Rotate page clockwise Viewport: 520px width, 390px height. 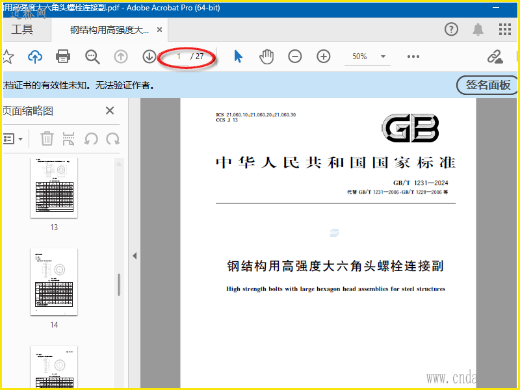point(113,138)
